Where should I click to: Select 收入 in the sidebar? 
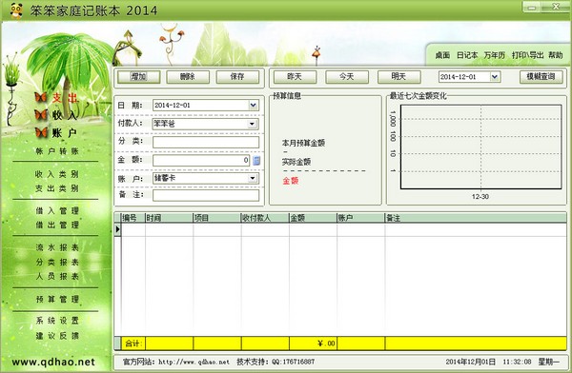64,115
